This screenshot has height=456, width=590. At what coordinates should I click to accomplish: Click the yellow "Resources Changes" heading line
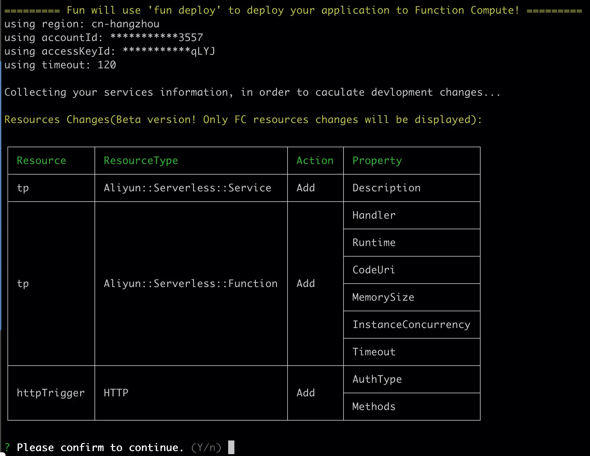pyautogui.click(x=243, y=120)
